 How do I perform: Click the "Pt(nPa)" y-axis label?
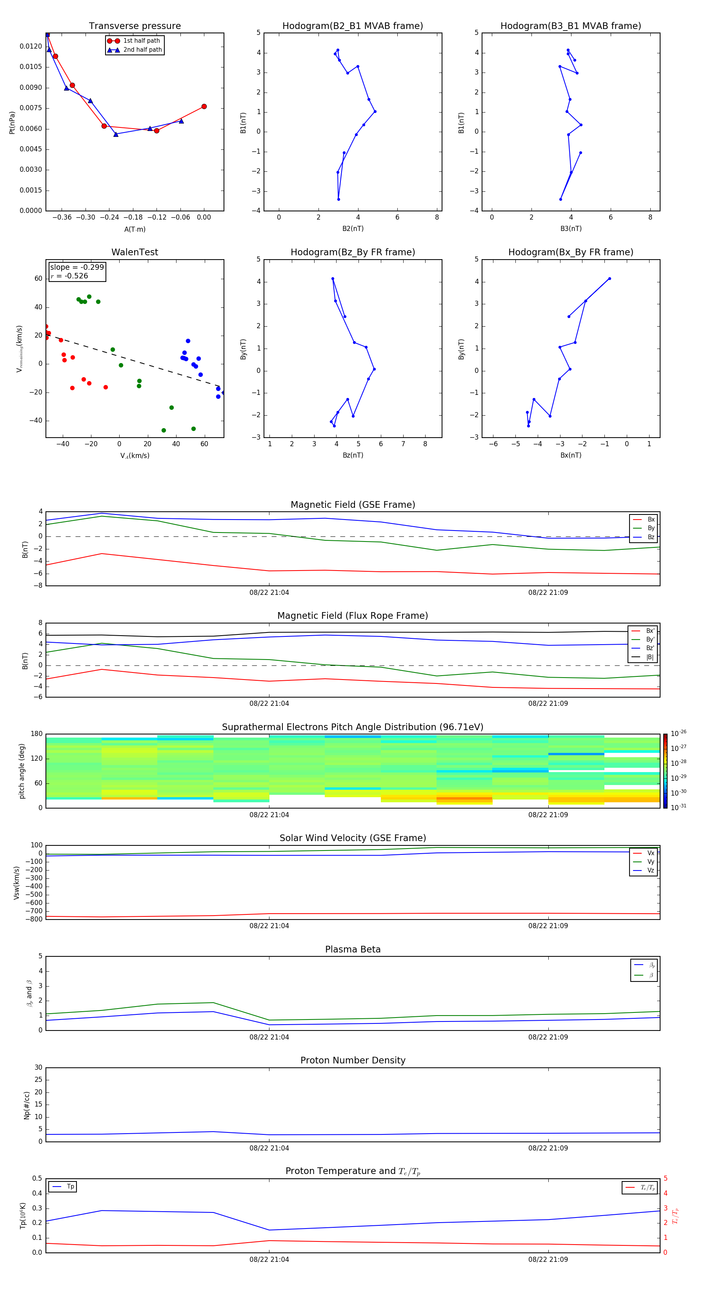[x=12, y=122]
